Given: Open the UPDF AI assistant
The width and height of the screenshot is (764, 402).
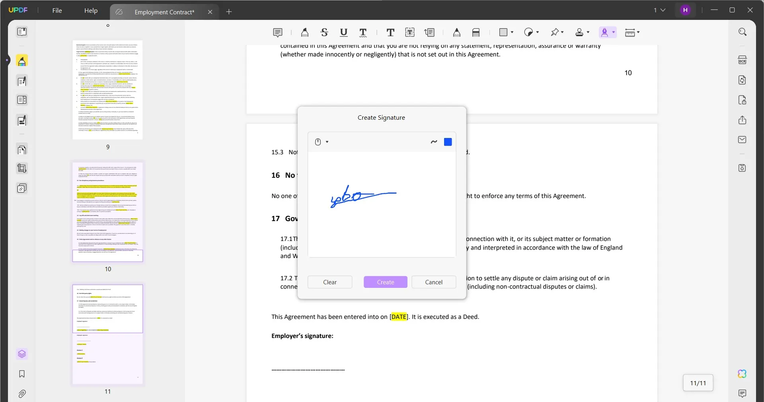Looking at the screenshot, I should tap(742, 374).
